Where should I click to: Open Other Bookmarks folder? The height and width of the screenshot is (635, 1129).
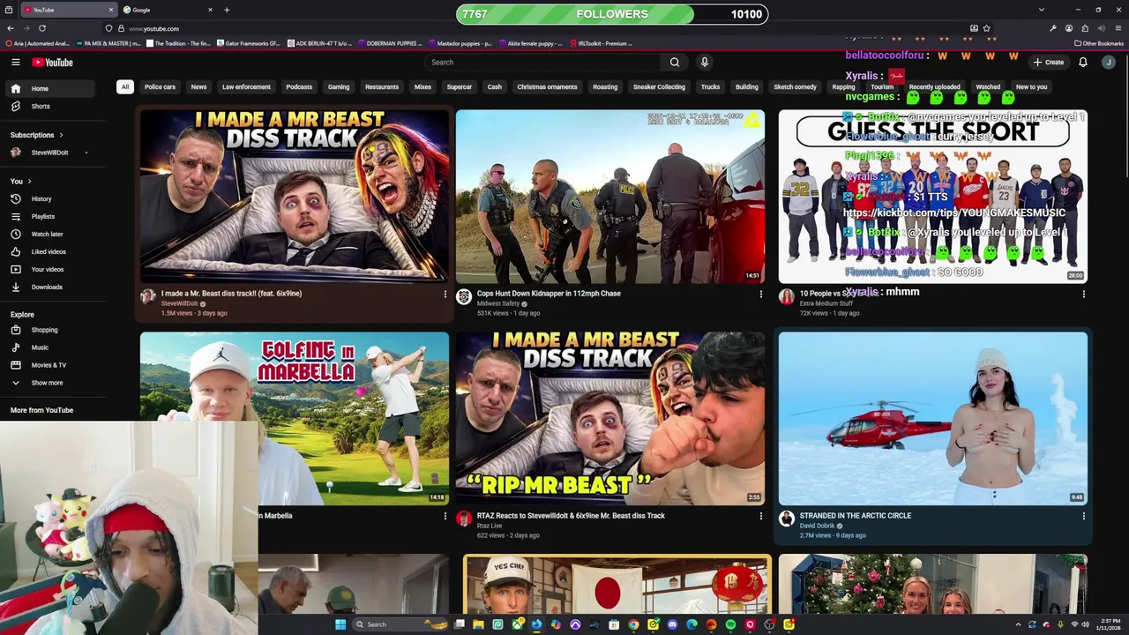coord(1100,43)
